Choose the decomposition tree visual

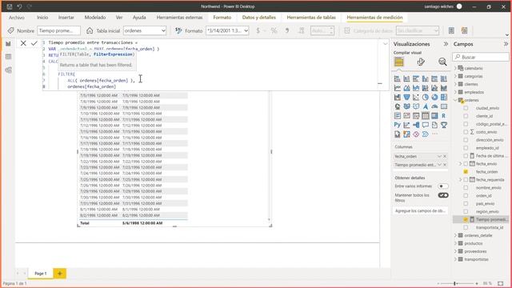[x=416, y=125]
